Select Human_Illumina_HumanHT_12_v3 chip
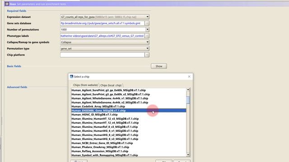 pos(129,119)
